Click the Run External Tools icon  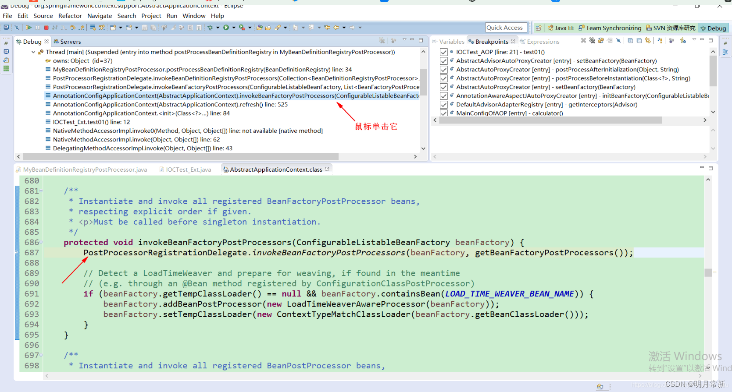[242, 28]
